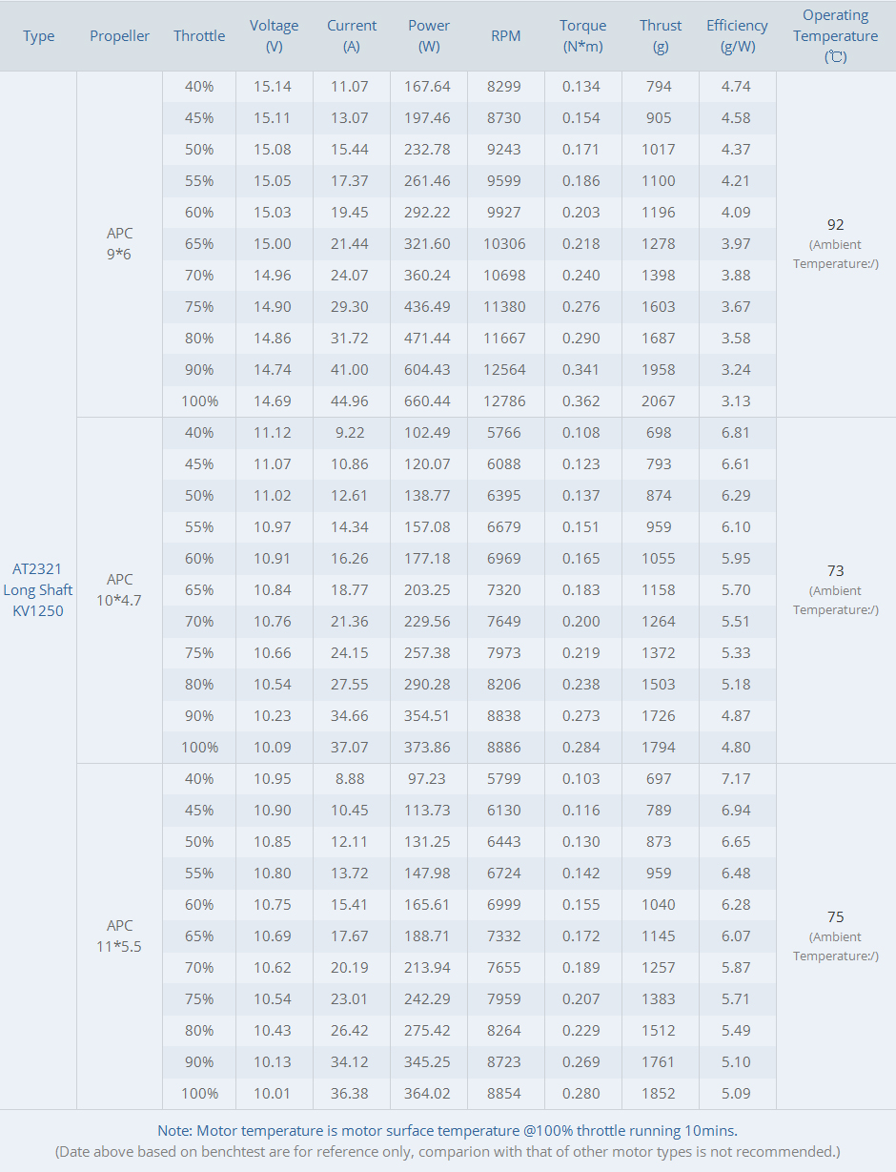This screenshot has width=896, height=1172.
Task: Click the Torque (N*m) column header
Action: (582, 36)
